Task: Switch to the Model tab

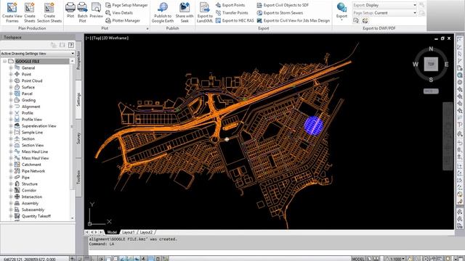Action: (x=112, y=232)
